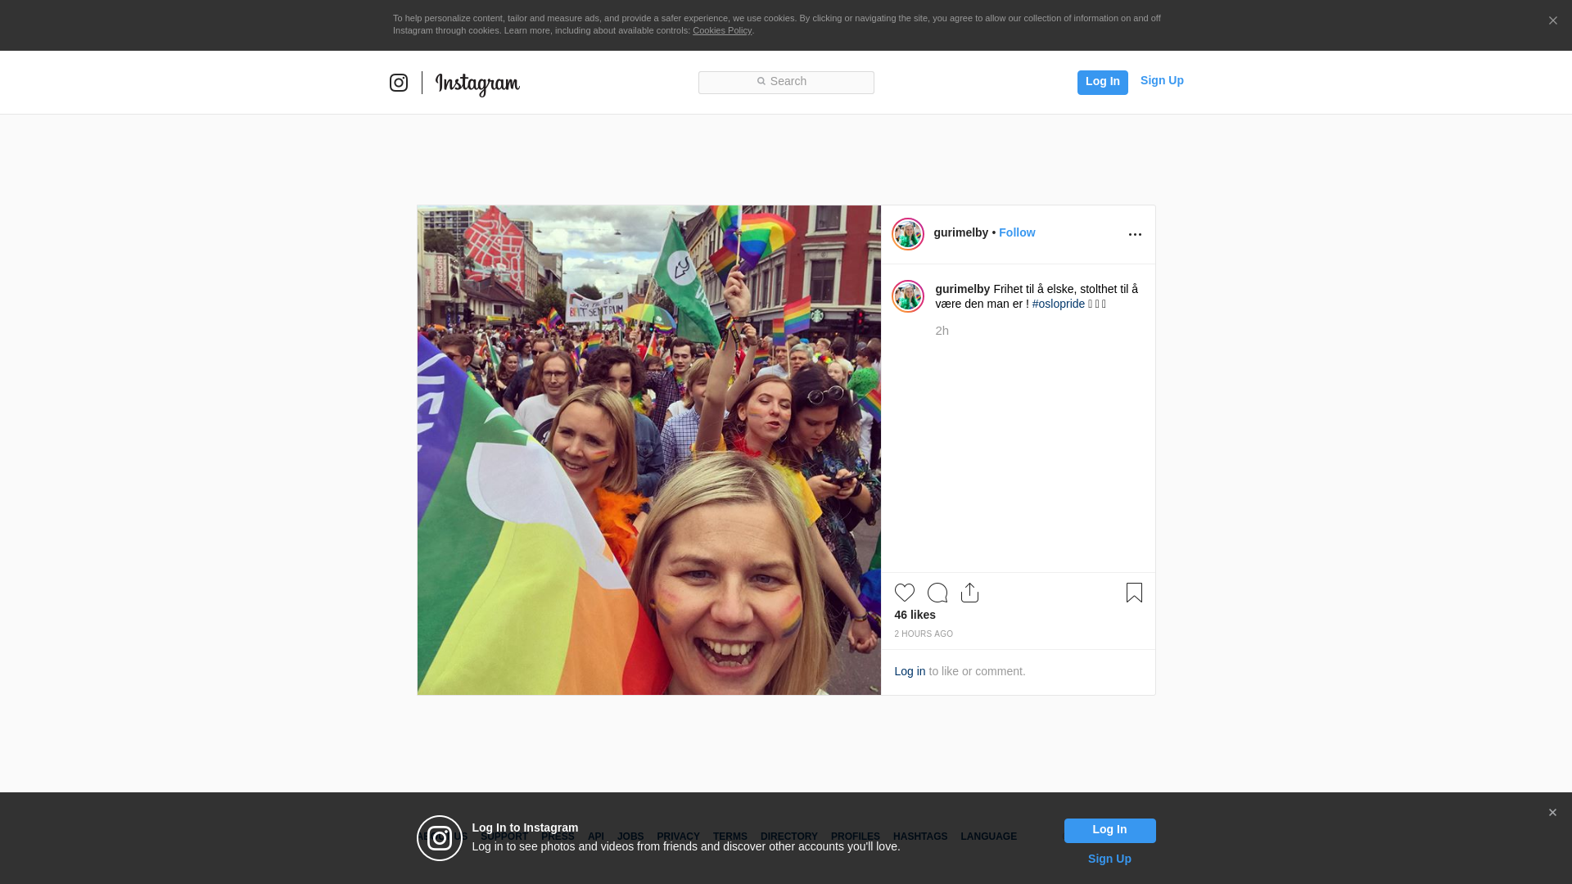View the 46 likes list
The width and height of the screenshot is (1572, 884).
point(915,615)
